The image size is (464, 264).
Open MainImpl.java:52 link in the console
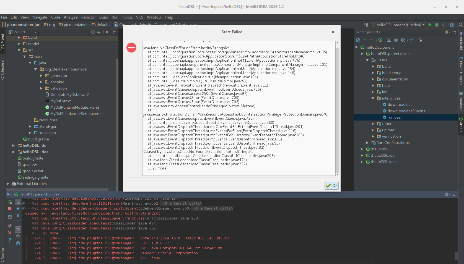(x=140, y=203)
